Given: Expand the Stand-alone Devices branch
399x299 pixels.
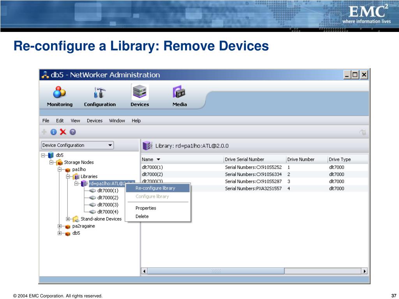Looking at the screenshot, I should pos(68,219).
